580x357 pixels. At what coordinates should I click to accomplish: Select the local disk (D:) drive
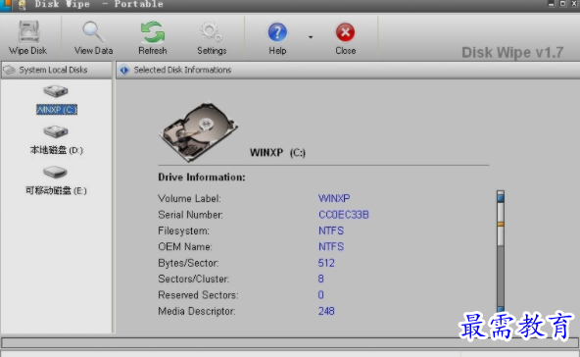[x=56, y=140]
